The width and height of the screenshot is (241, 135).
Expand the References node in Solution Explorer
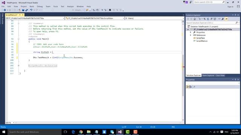(x=191, y=35)
